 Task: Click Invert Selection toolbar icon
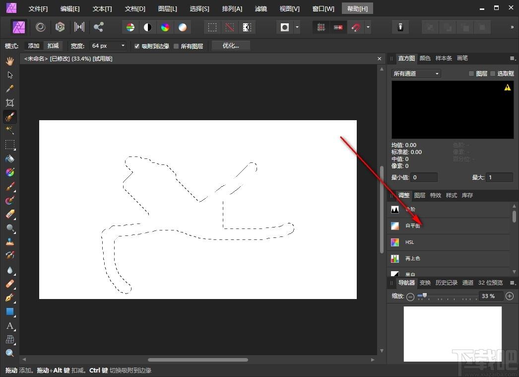tap(247, 27)
